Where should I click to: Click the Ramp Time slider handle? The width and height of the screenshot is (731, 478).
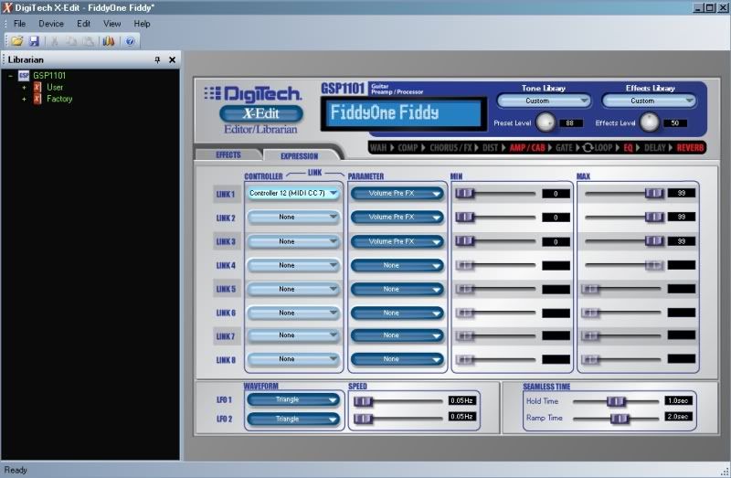(x=620, y=419)
